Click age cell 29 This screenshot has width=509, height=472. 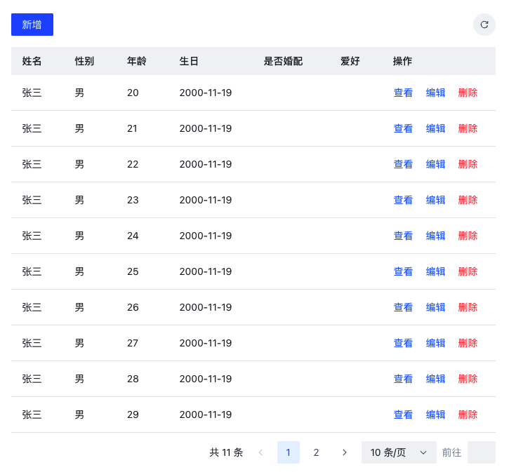(x=133, y=414)
